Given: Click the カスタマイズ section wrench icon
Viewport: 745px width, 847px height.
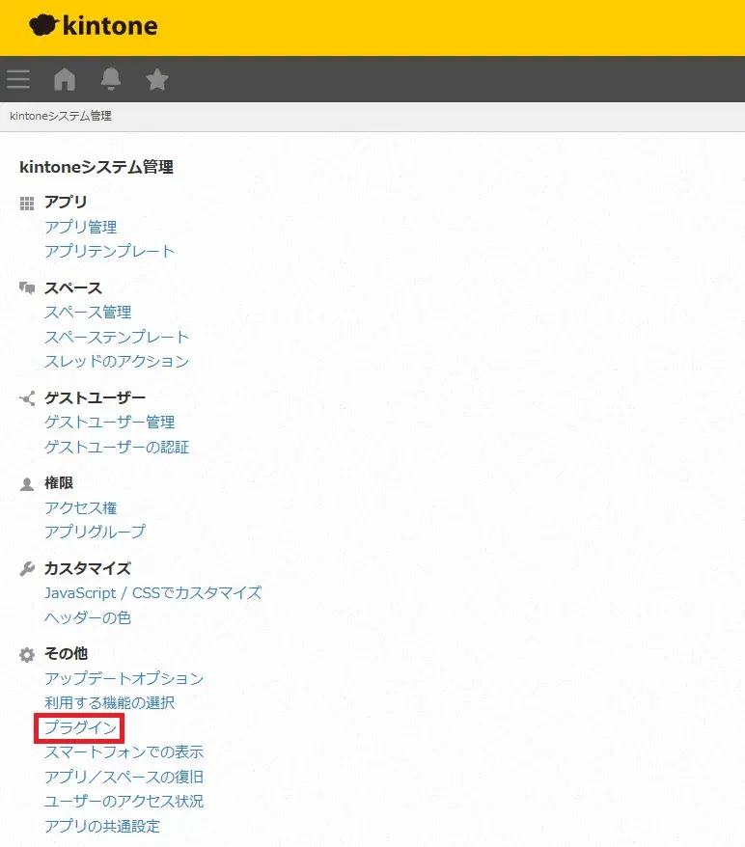Looking at the screenshot, I should point(27,569).
